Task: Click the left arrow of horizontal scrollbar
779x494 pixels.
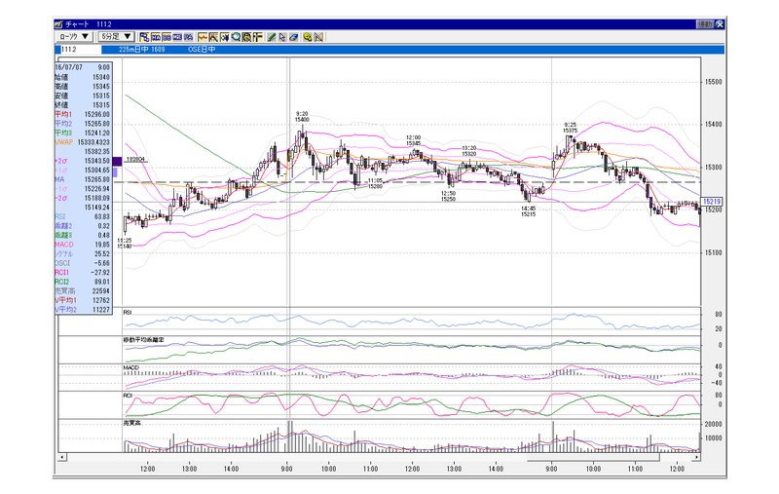Action: pyautogui.click(x=62, y=457)
